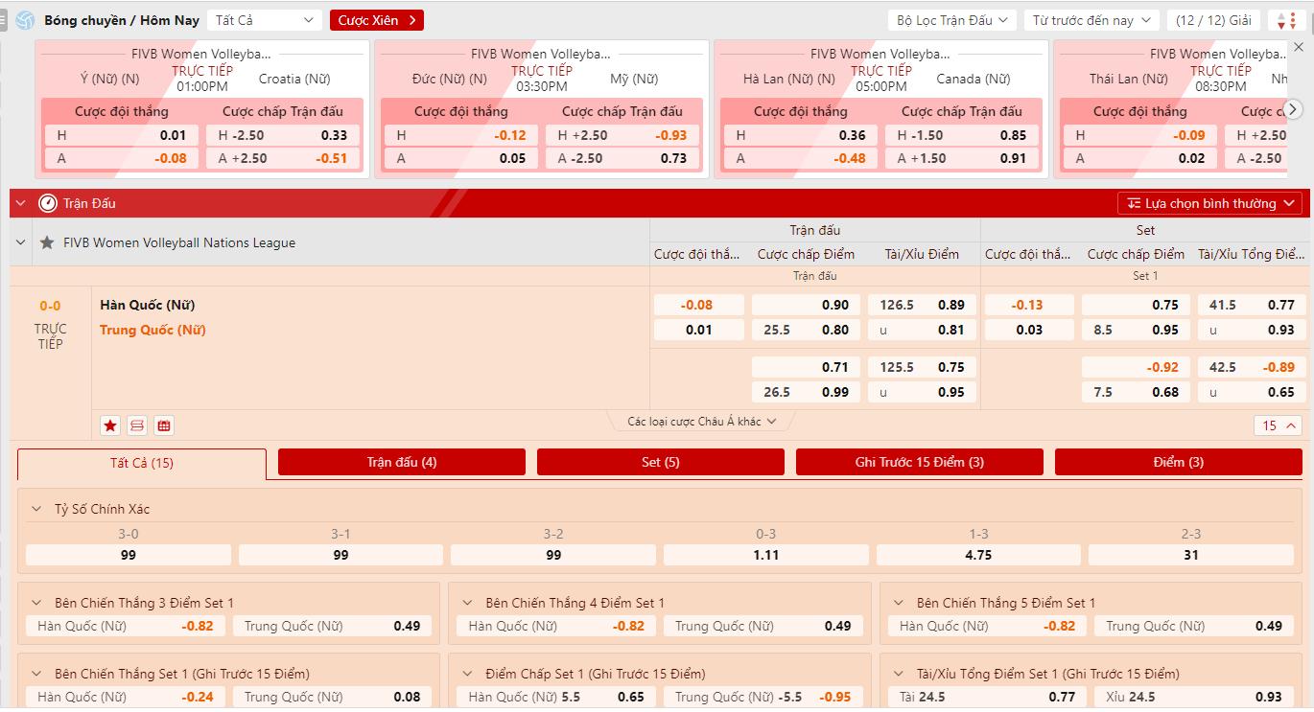Viewport: 1314px width, 712px height.
Task: Open the Tất Cả filter dropdown
Action: pyautogui.click(x=266, y=20)
